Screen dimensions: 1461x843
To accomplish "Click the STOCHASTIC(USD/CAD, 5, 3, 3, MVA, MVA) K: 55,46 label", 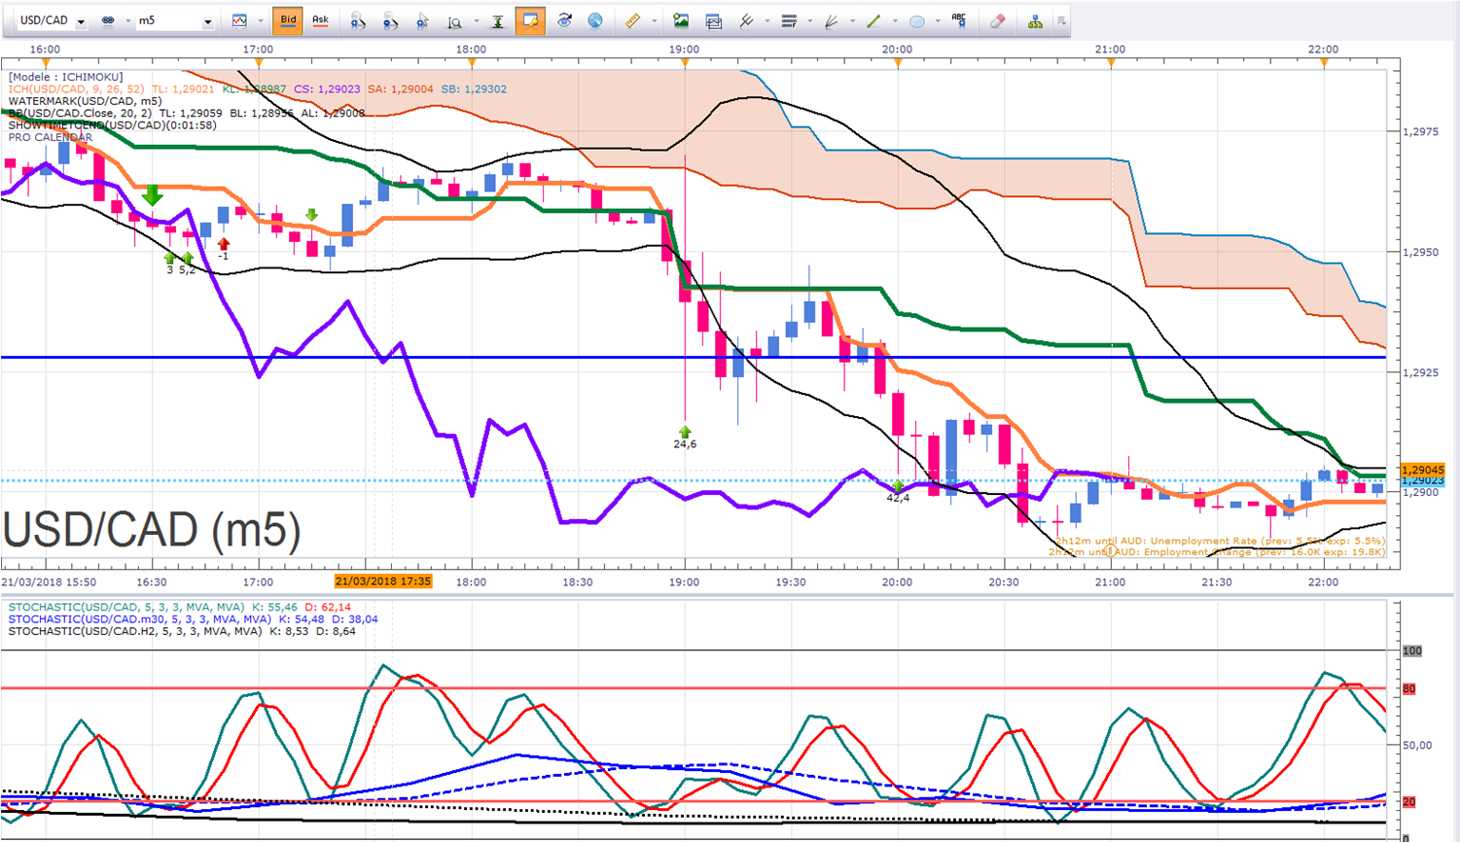I will point(153,607).
